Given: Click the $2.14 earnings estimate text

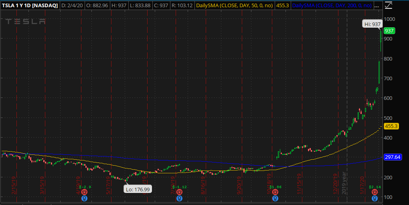Looking at the screenshot, I should (375, 187).
